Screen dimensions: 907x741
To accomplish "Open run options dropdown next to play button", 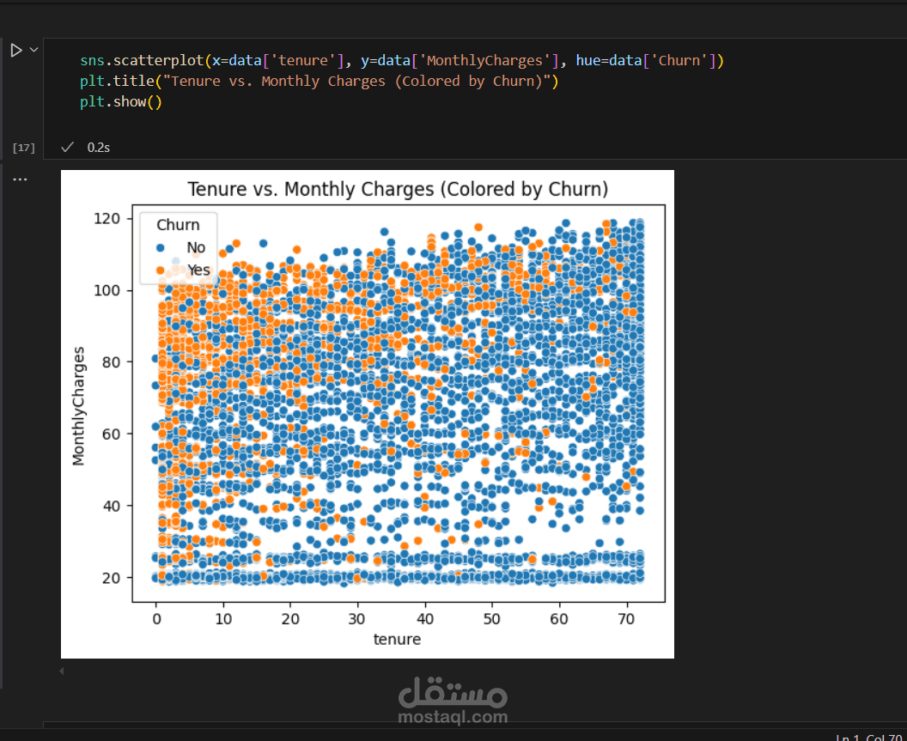I will pyautogui.click(x=33, y=50).
